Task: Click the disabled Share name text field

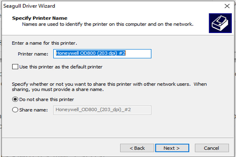Action: click(102, 110)
